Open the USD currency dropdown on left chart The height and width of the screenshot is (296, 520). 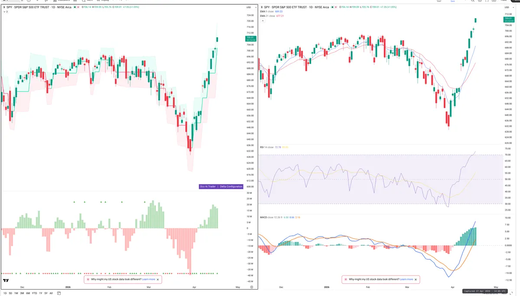251,7
